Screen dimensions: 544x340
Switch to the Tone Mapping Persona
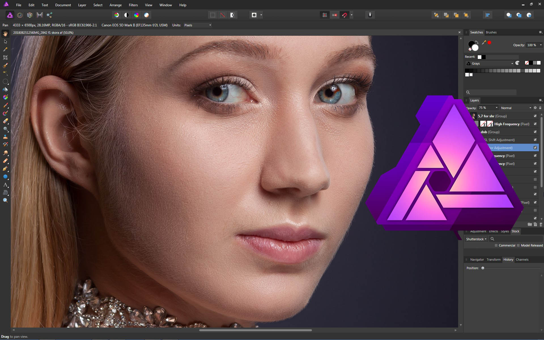click(40, 15)
